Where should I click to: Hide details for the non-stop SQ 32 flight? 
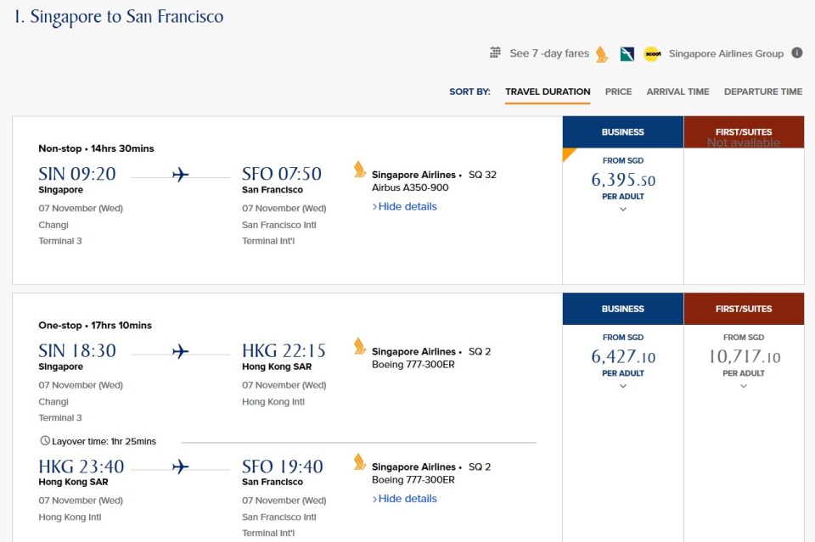tap(405, 207)
